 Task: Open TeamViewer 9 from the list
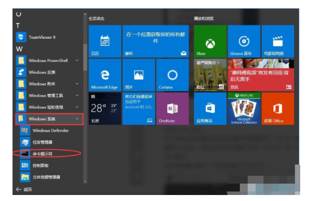(42, 37)
